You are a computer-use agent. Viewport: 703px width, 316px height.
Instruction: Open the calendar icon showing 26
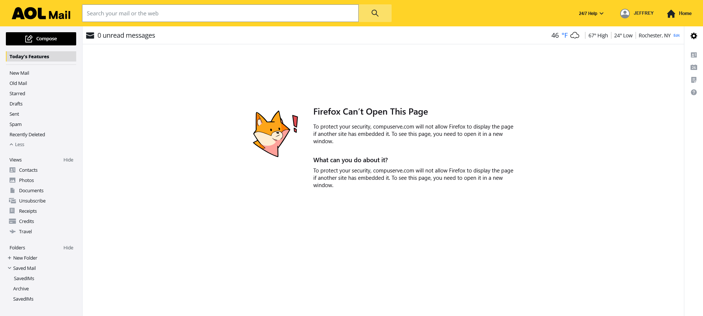pyautogui.click(x=694, y=67)
